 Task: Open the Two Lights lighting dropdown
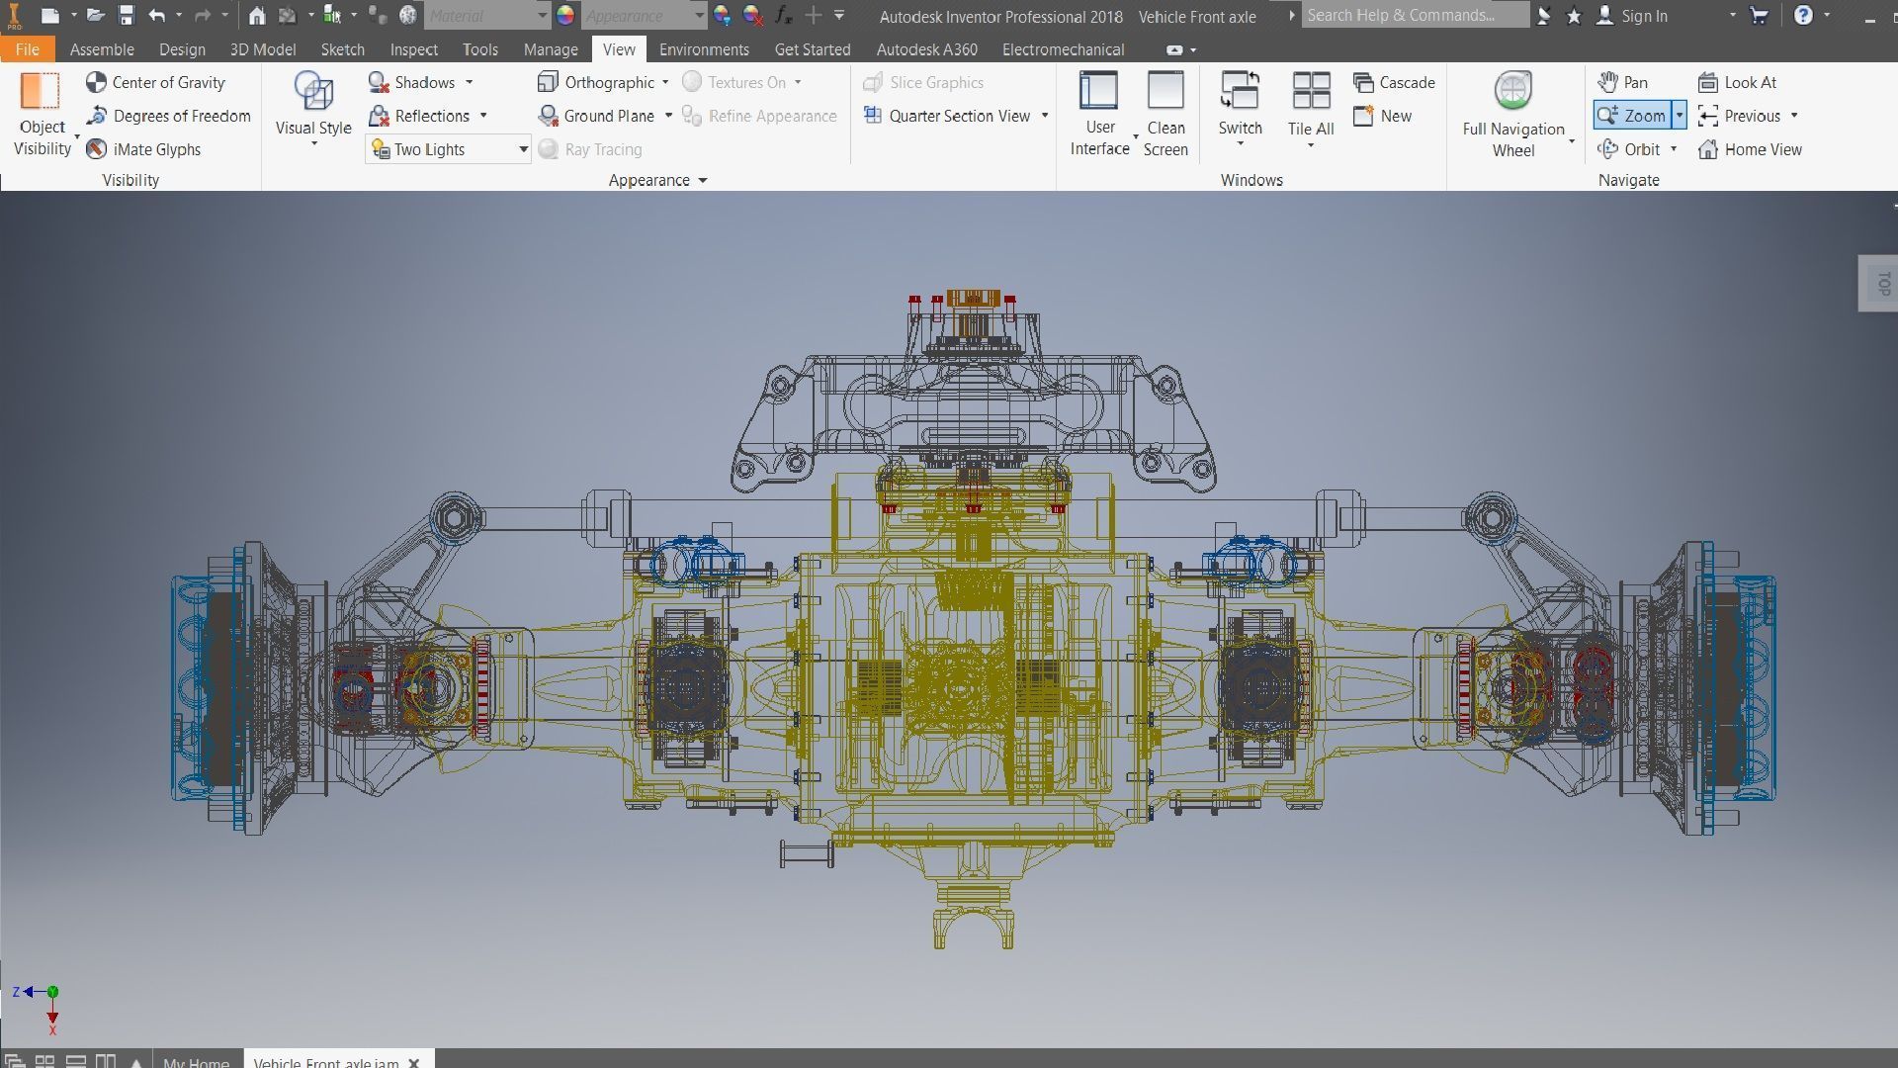coord(523,150)
